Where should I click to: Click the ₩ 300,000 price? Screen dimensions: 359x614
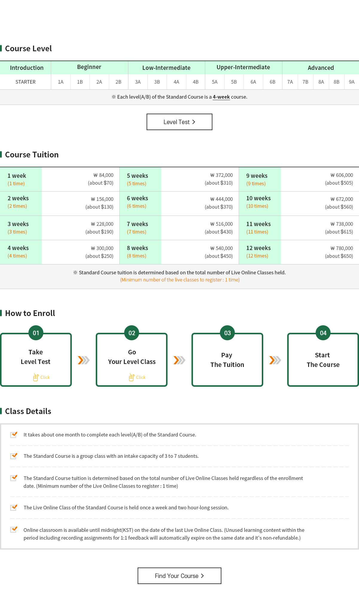[102, 248]
